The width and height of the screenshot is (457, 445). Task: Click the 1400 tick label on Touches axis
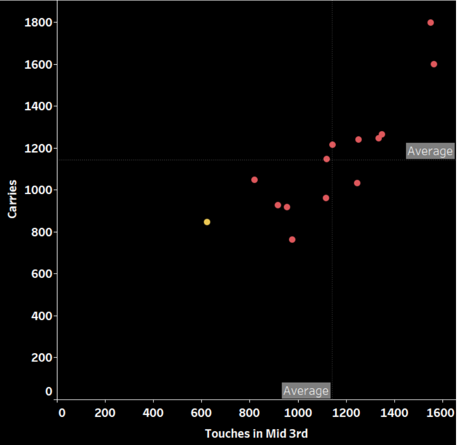click(x=394, y=413)
